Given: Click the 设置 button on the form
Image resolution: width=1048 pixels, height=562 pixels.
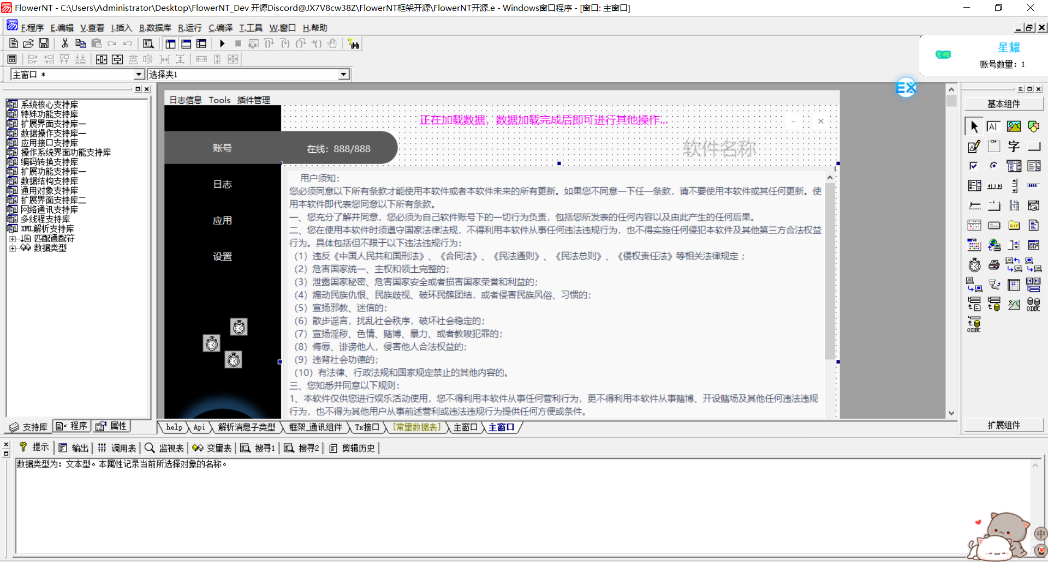Looking at the screenshot, I should (x=222, y=256).
